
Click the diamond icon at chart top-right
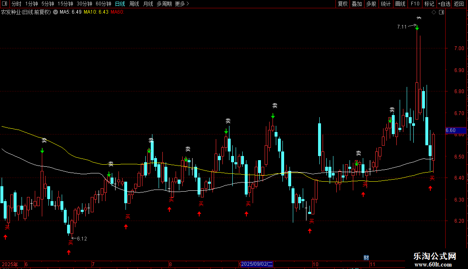pyautogui.click(x=434, y=12)
